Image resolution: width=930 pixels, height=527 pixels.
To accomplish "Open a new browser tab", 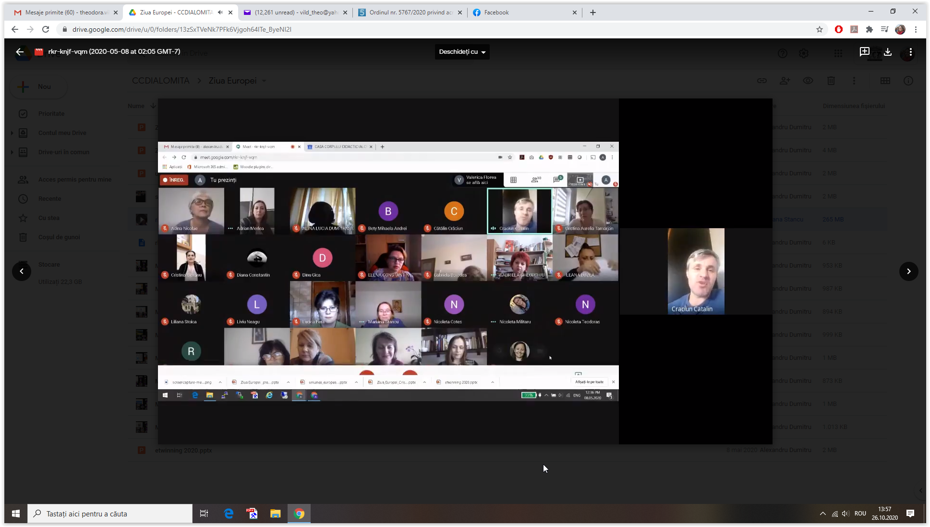I will tap(593, 12).
